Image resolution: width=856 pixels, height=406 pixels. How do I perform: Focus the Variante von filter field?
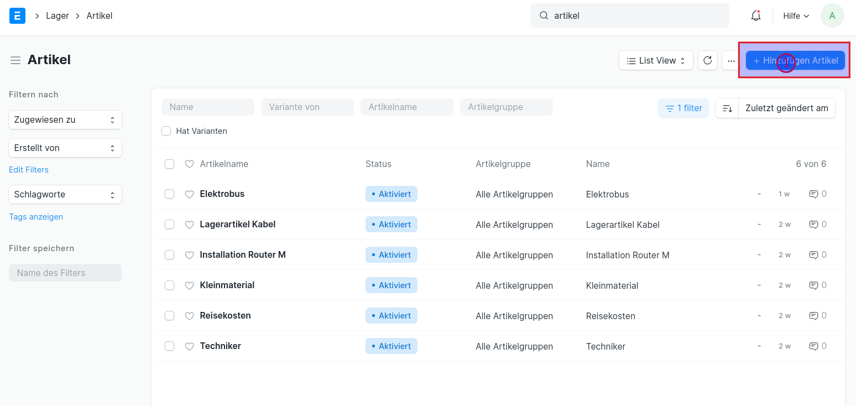pos(307,107)
